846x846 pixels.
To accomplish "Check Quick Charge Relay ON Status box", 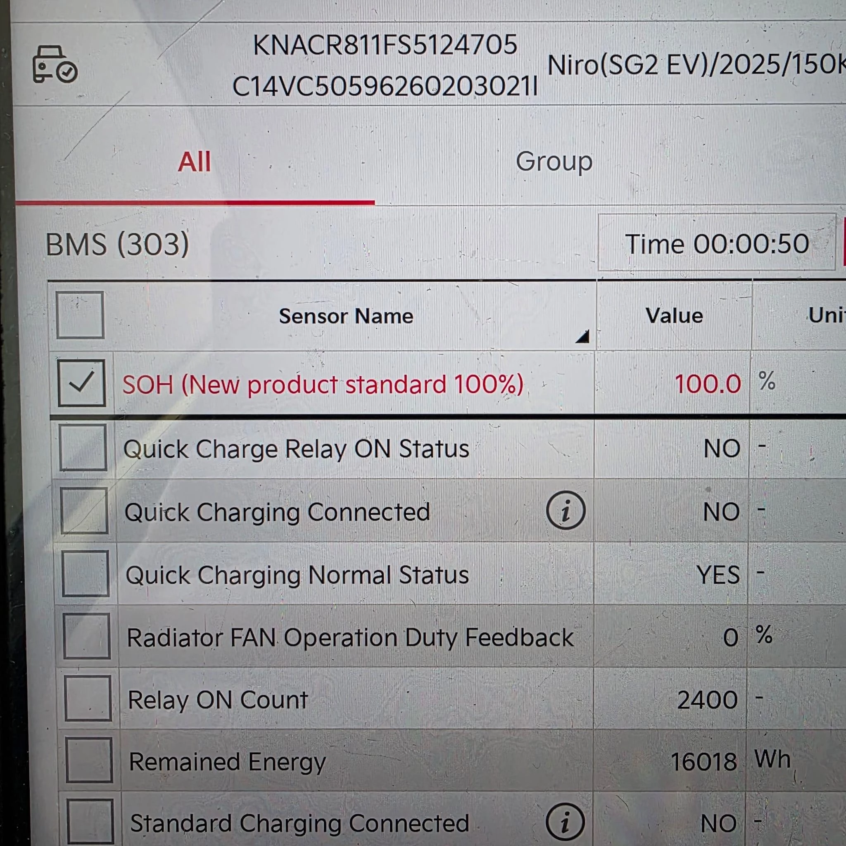I will (x=83, y=447).
